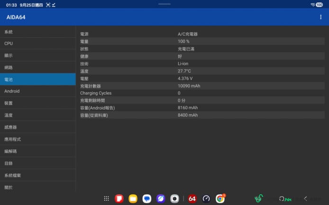Screen dimensions: 329x205
Task: Open the blue Messages chat app
Action: (x=146, y=198)
